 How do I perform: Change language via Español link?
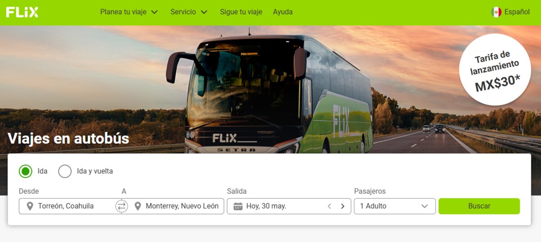pyautogui.click(x=517, y=12)
